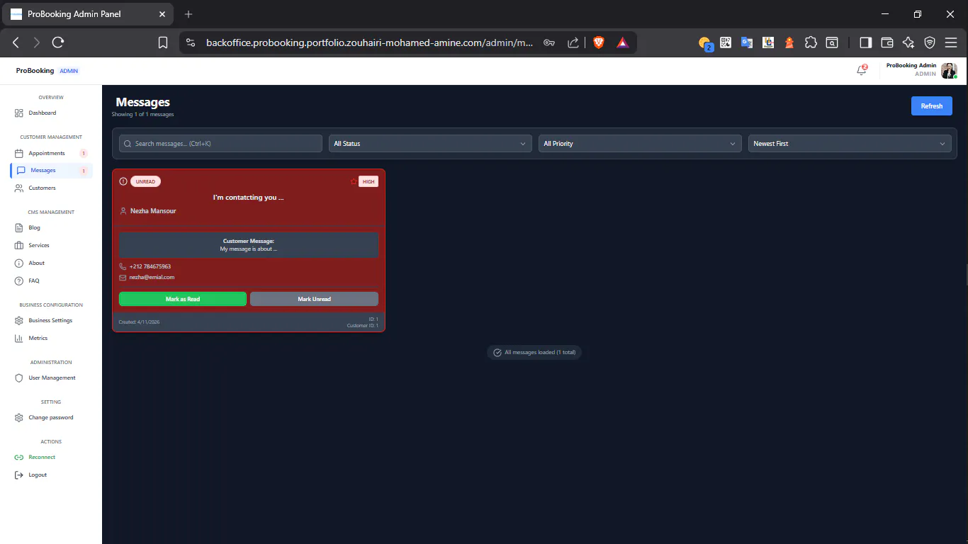This screenshot has height=544, width=968.
Task: Click the All messages loaded indicator
Action: 534,352
